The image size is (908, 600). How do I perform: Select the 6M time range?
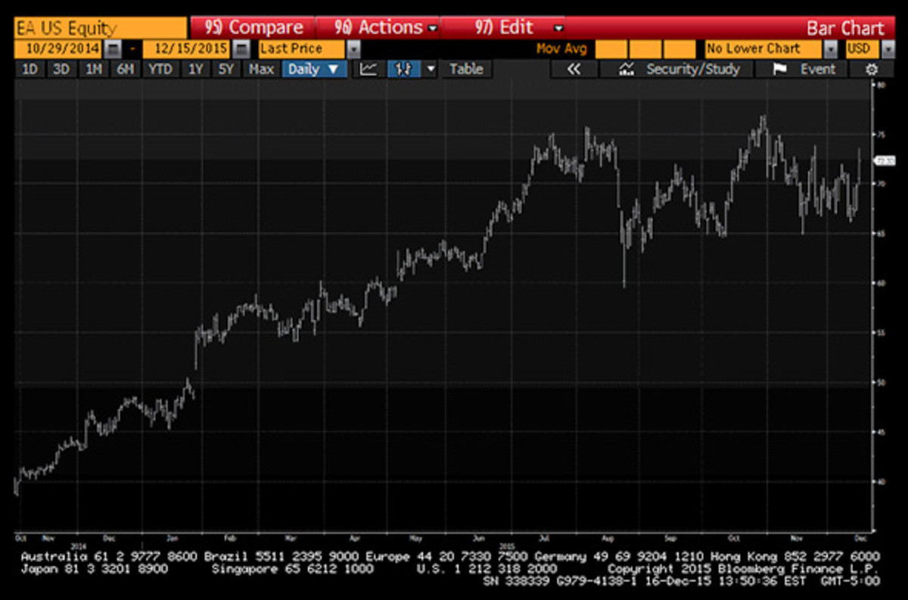click(x=126, y=69)
